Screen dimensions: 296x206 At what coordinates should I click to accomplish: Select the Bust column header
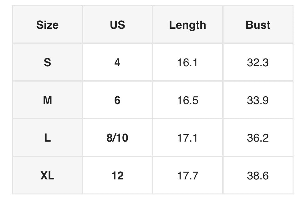click(x=258, y=25)
